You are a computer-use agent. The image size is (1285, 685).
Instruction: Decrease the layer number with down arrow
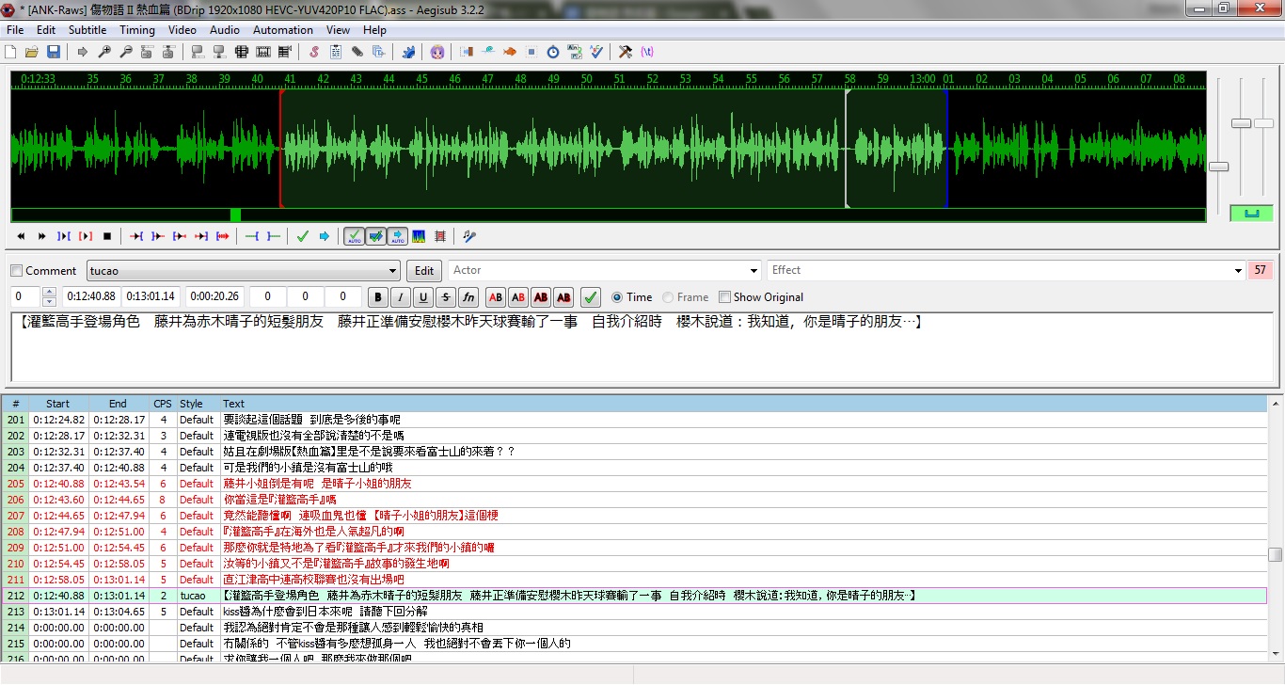[50, 302]
